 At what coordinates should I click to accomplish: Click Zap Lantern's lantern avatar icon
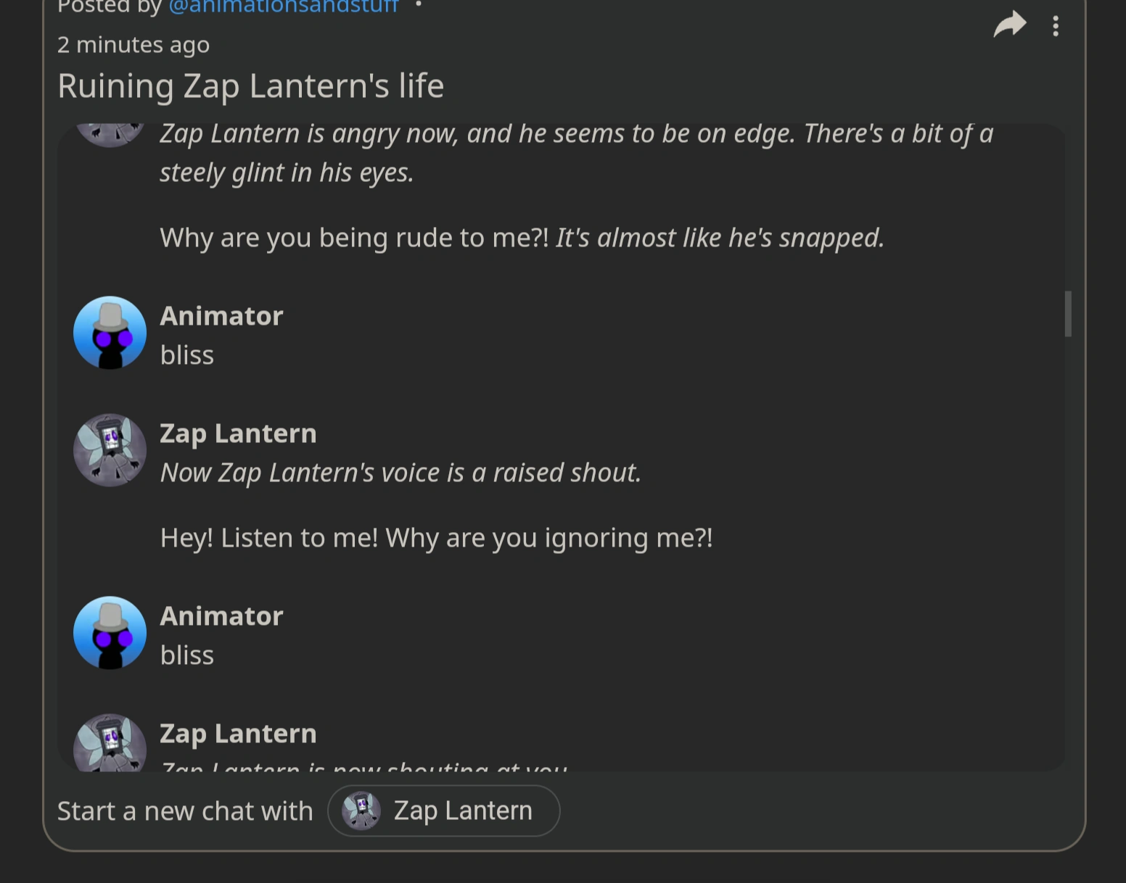coord(109,449)
